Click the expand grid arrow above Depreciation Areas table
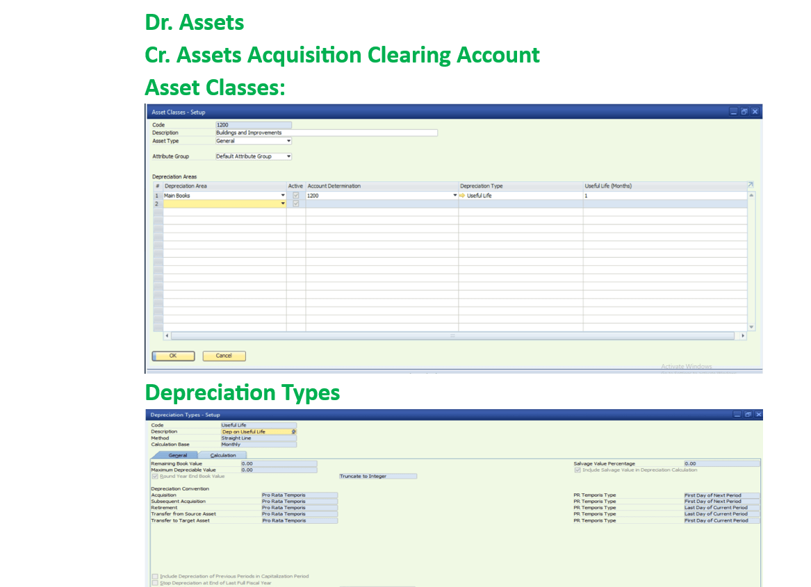The height and width of the screenshot is (587, 811). (751, 183)
